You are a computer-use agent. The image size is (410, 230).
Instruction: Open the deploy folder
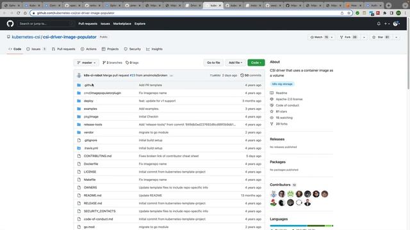point(88,101)
